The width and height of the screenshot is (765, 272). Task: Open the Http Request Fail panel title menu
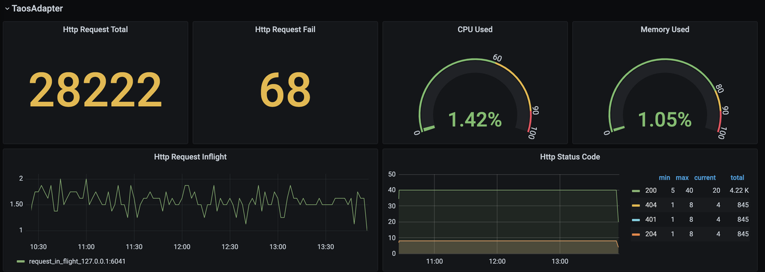(x=285, y=29)
